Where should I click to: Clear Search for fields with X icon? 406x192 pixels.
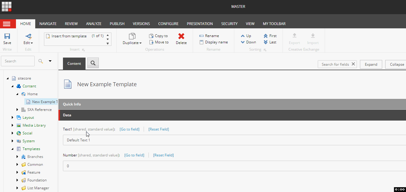[353, 64]
